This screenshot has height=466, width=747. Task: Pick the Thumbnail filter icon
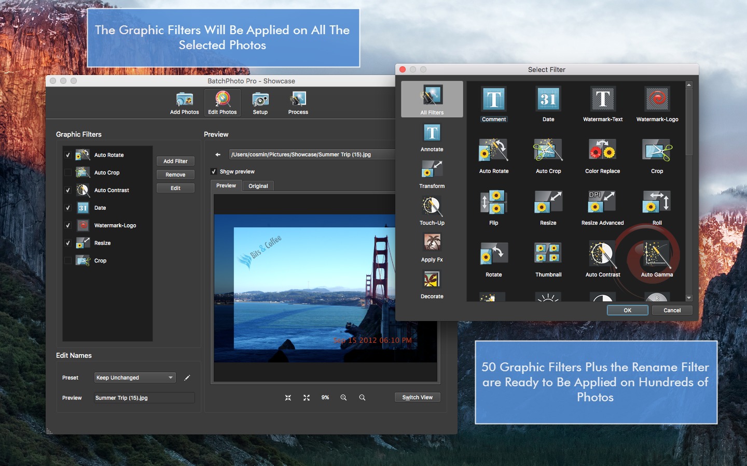[548, 254]
